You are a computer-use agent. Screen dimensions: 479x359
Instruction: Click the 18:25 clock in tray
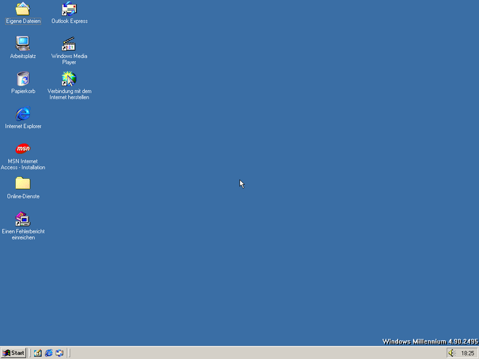468,353
